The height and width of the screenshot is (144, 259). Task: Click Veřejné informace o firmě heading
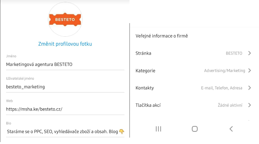click(162, 36)
